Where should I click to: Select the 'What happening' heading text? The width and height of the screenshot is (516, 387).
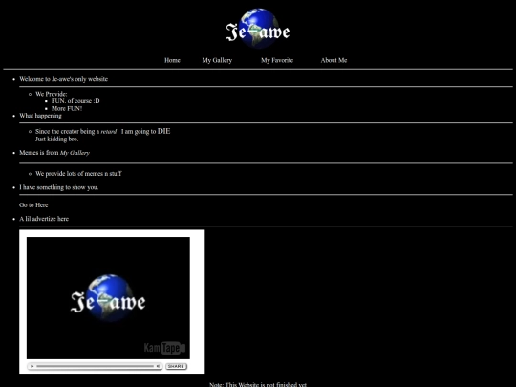click(40, 116)
